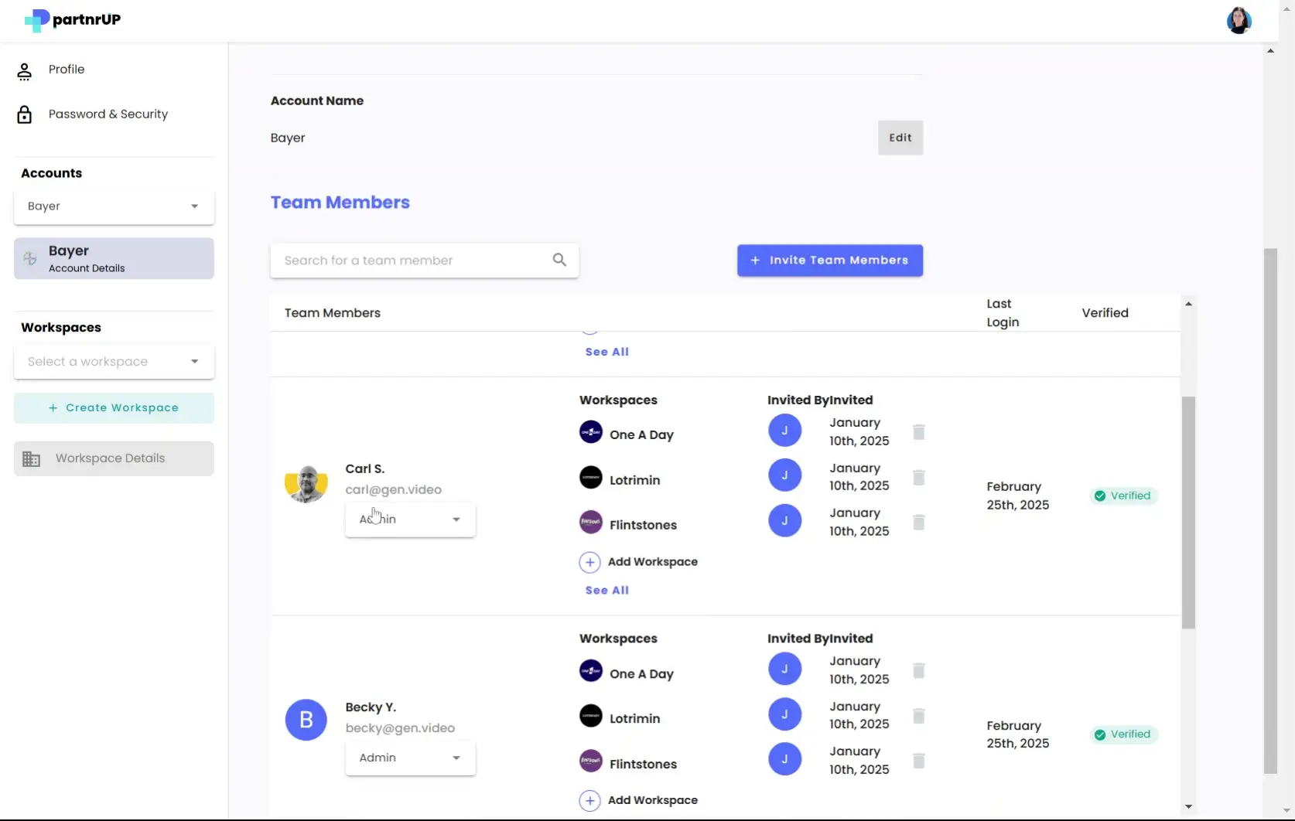This screenshot has width=1295, height=821.
Task: Edit the account name Bayer
Action: (x=900, y=137)
